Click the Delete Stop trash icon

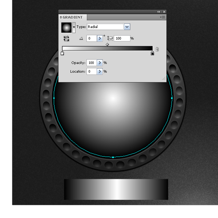[157, 49]
